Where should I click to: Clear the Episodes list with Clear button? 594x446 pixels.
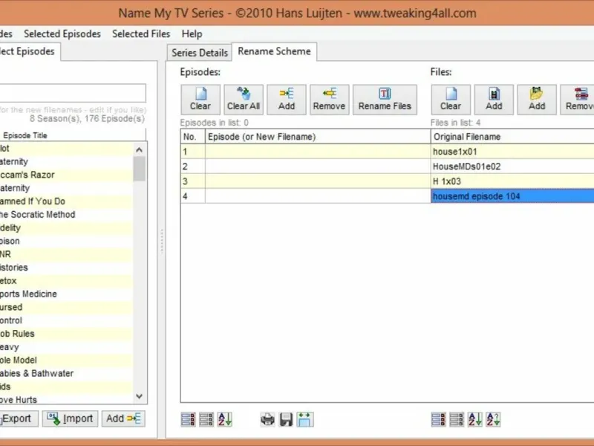click(200, 100)
